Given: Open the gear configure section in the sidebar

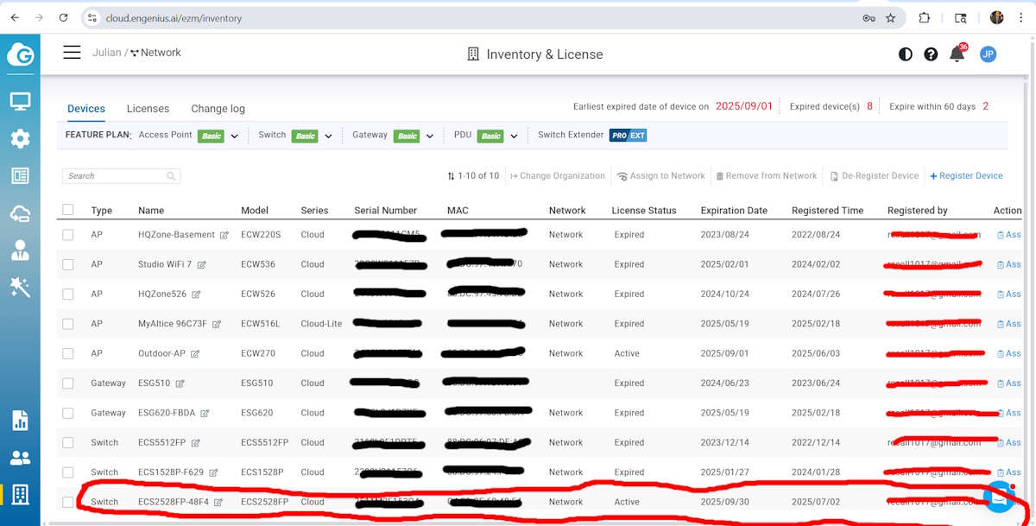Looking at the screenshot, I should pos(20,138).
